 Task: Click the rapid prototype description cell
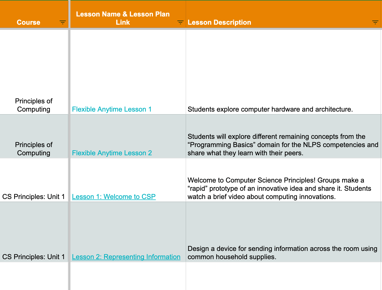[x=279, y=188]
